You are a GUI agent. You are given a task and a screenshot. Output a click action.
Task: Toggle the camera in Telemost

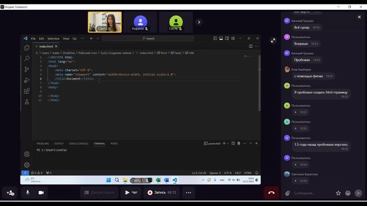coord(41,192)
